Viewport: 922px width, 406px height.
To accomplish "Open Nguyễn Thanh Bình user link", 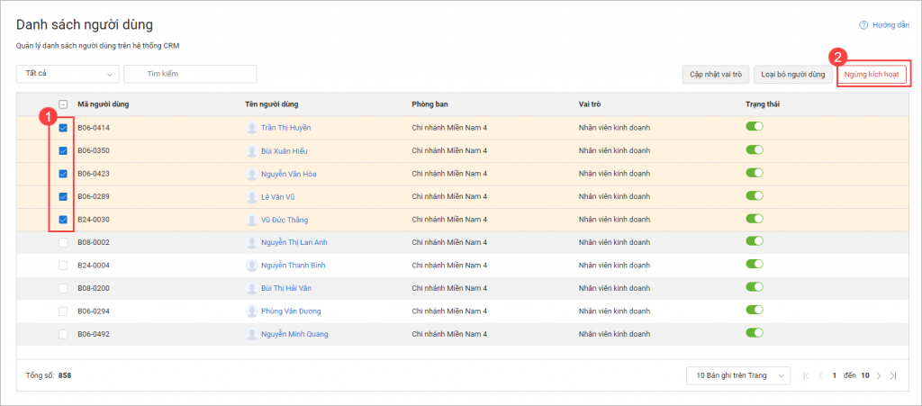I will pos(293,265).
